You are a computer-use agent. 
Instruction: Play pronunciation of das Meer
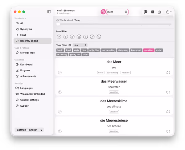tap(168, 73)
